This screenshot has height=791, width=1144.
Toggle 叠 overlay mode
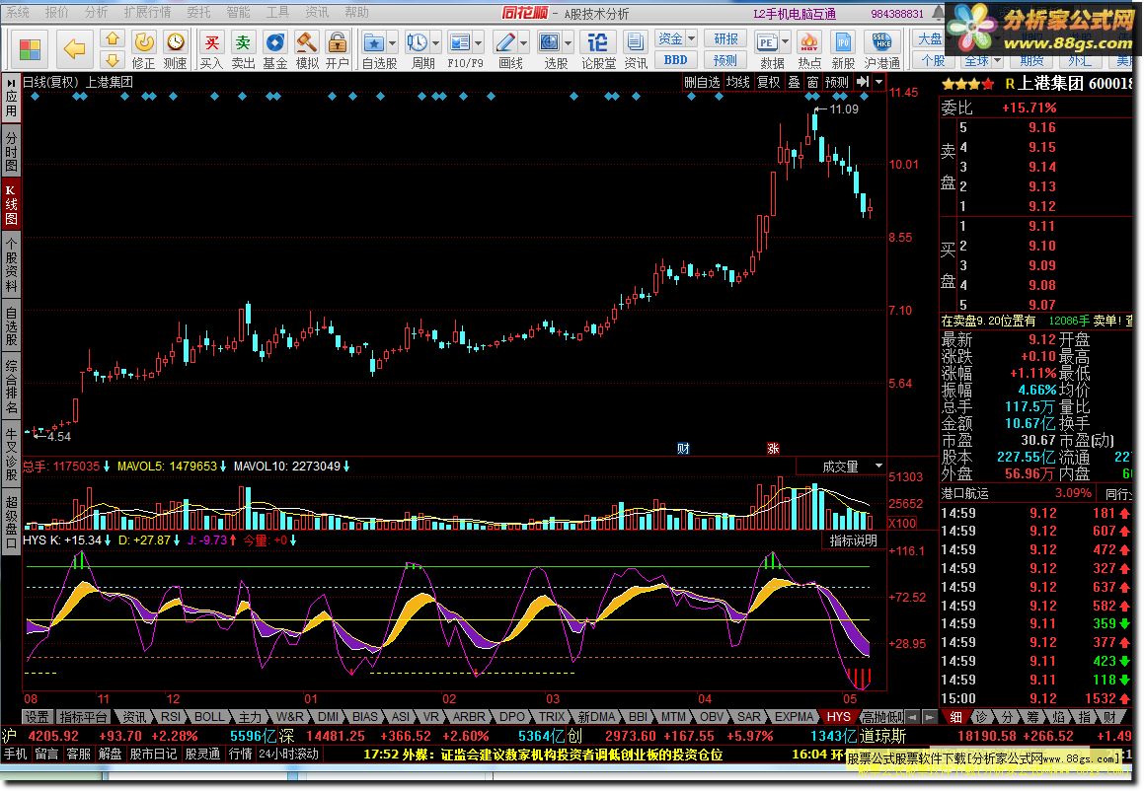[x=794, y=82]
